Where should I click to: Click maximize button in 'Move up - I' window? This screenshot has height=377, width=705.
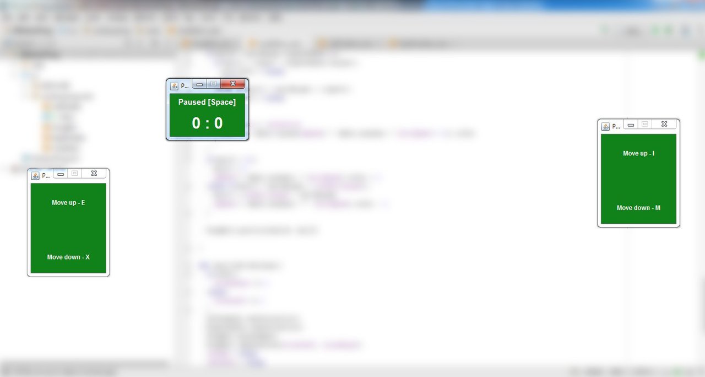pos(645,125)
